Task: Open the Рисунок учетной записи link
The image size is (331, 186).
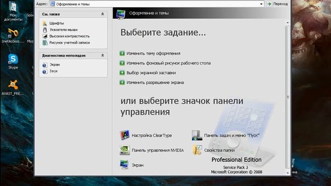Action: [69, 42]
